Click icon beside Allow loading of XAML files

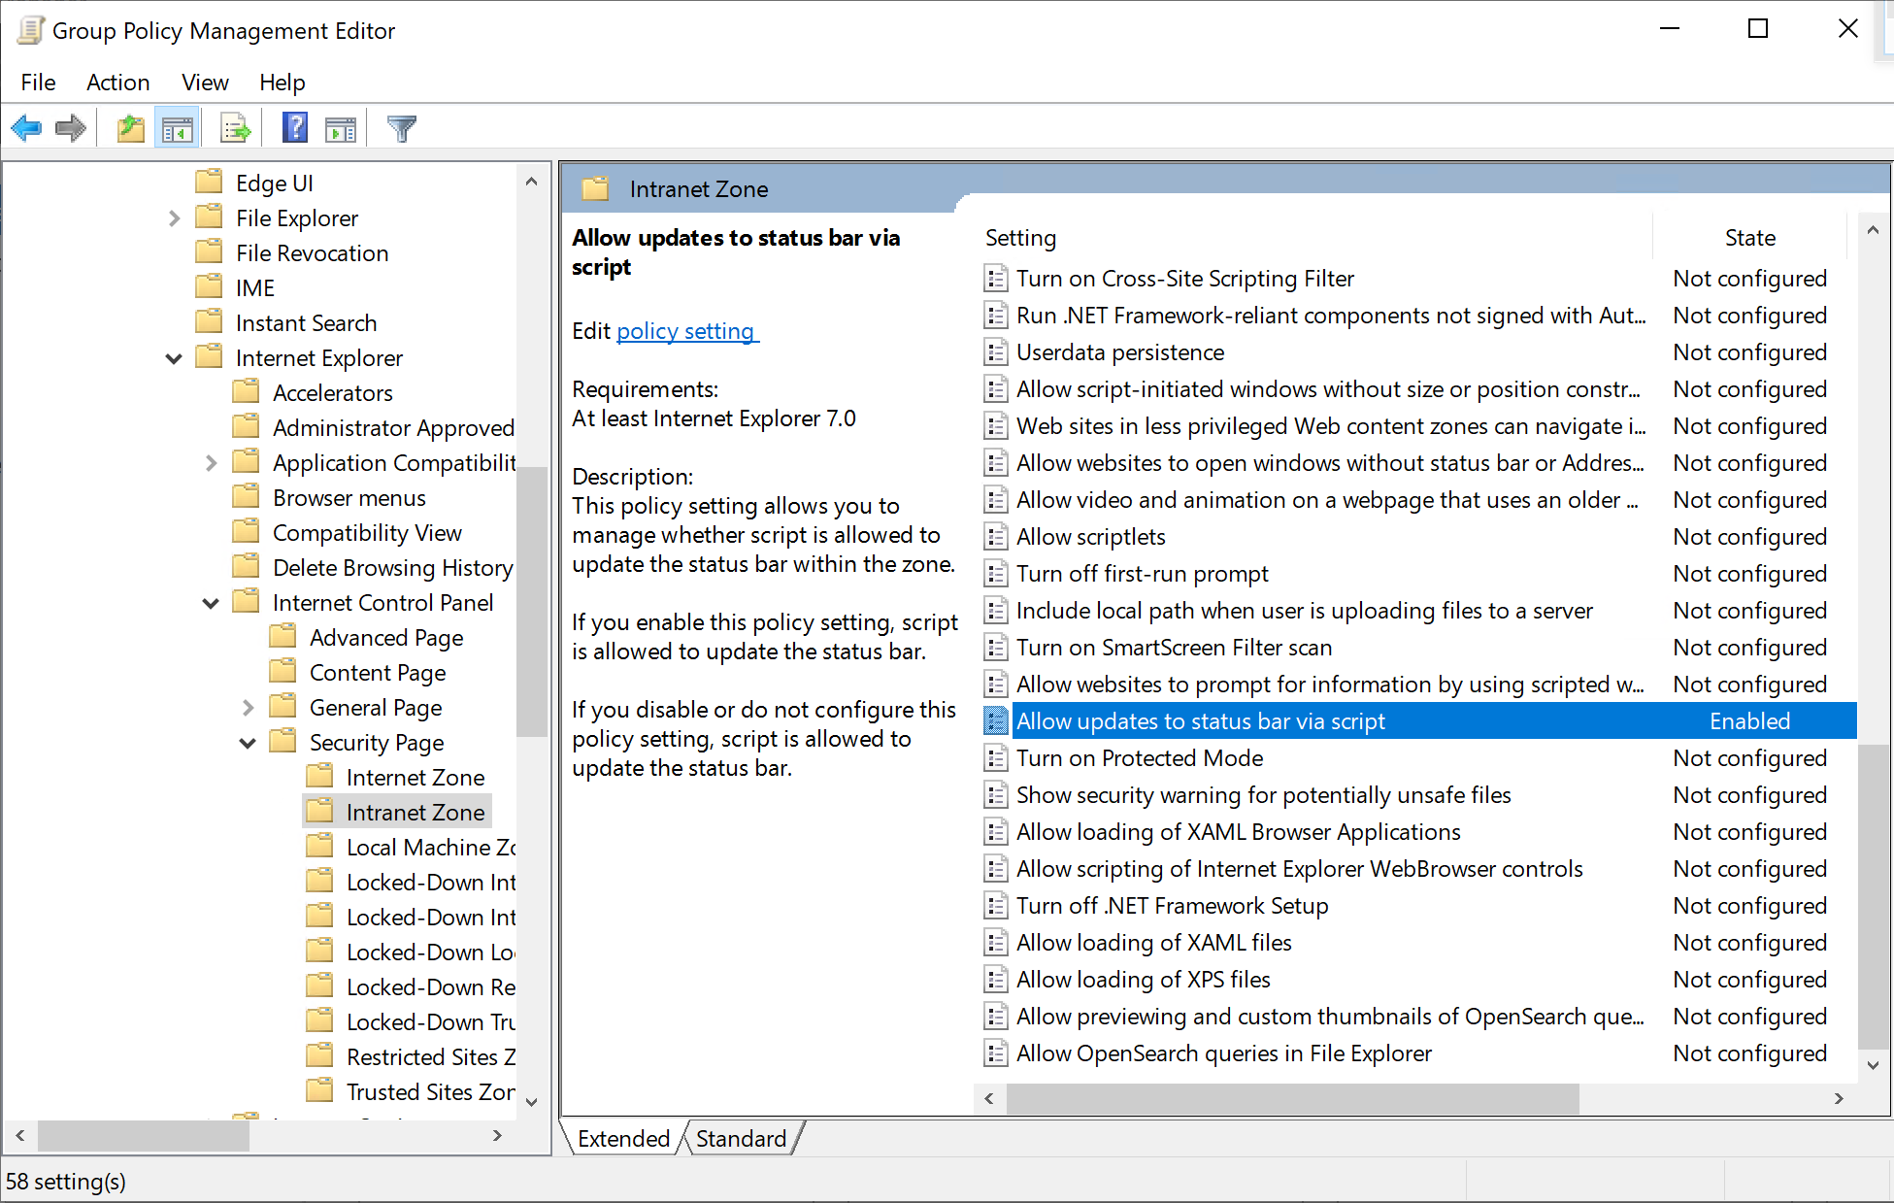click(995, 943)
